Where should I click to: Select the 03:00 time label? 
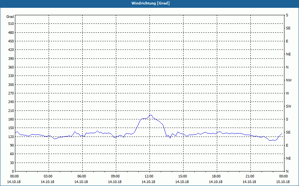click(x=49, y=176)
